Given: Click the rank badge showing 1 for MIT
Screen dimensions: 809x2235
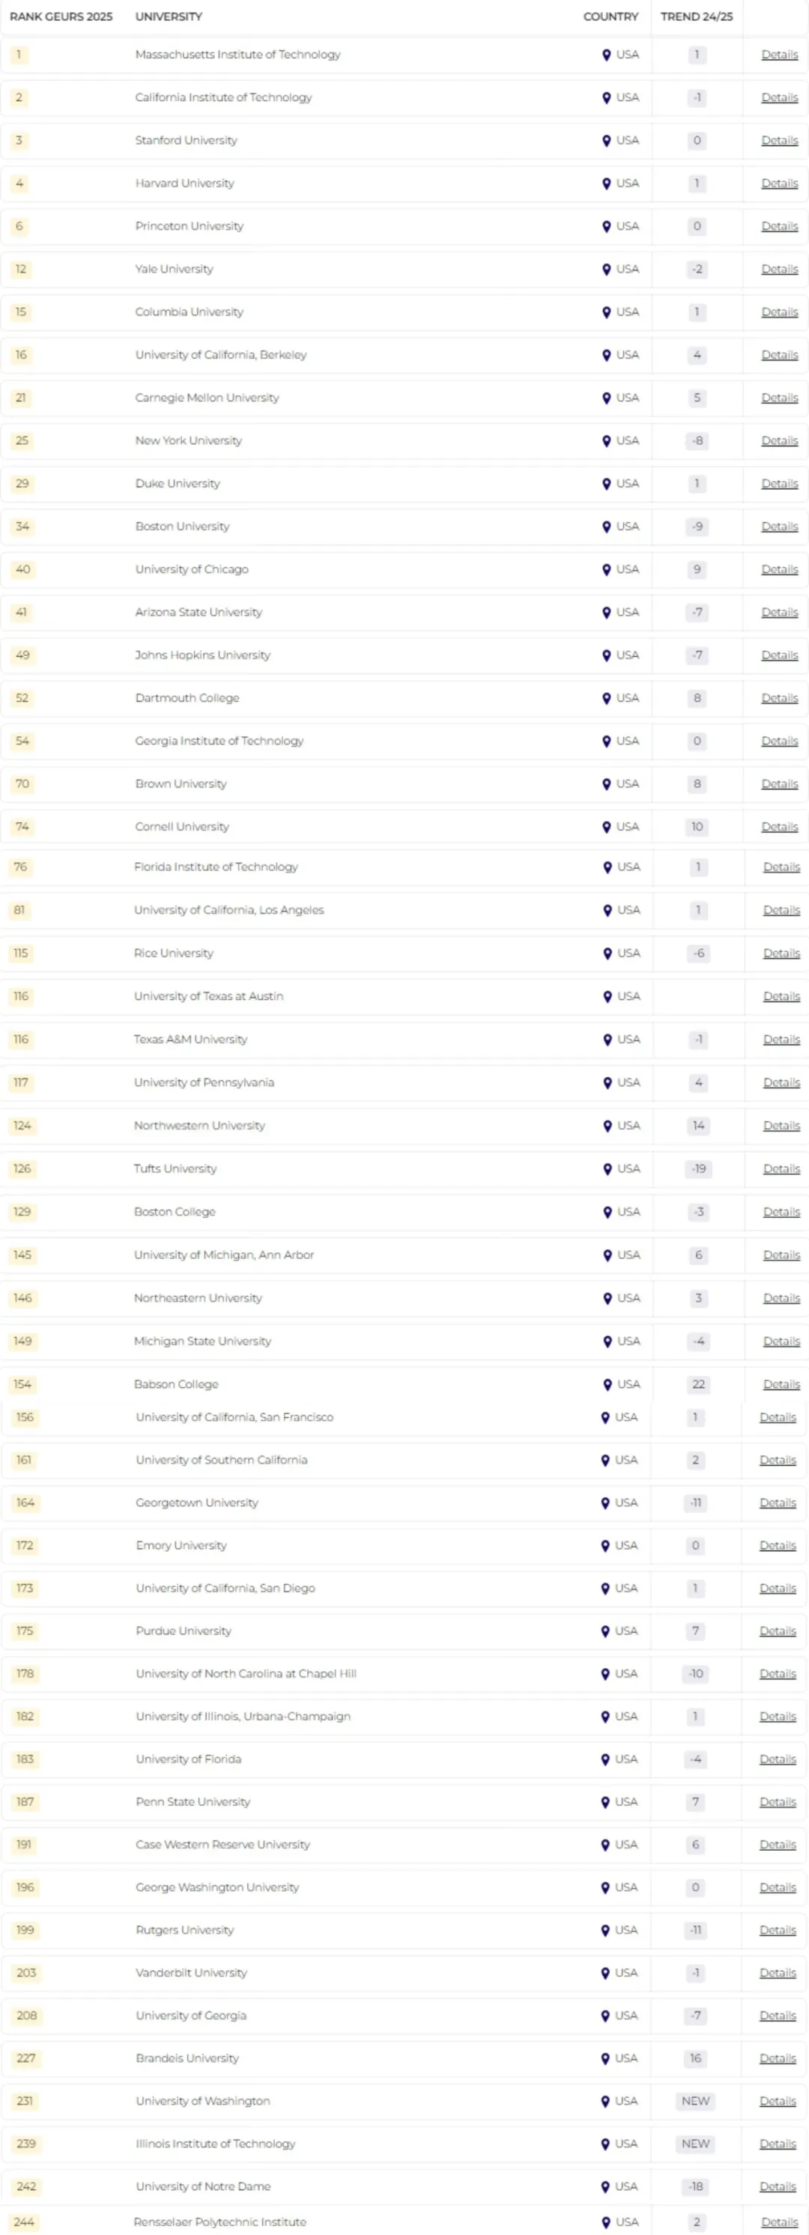Looking at the screenshot, I should click(x=21, y=55).
